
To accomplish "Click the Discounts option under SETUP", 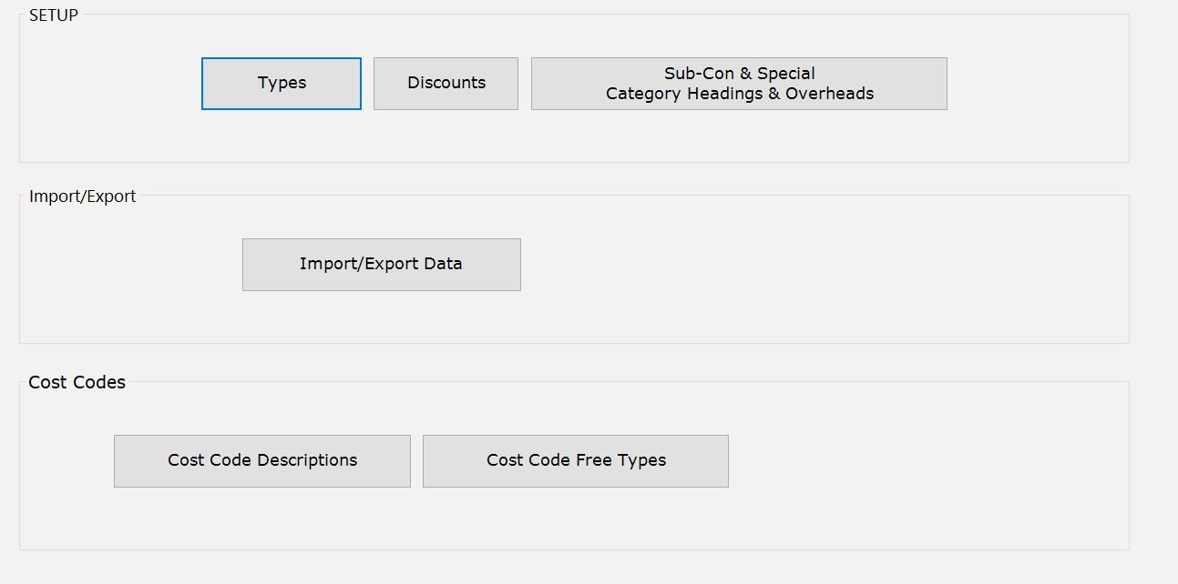I will [446, 83].
